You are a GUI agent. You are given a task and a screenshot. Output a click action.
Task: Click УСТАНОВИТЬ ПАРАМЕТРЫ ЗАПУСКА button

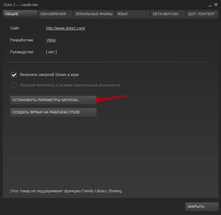pos(53,100)
